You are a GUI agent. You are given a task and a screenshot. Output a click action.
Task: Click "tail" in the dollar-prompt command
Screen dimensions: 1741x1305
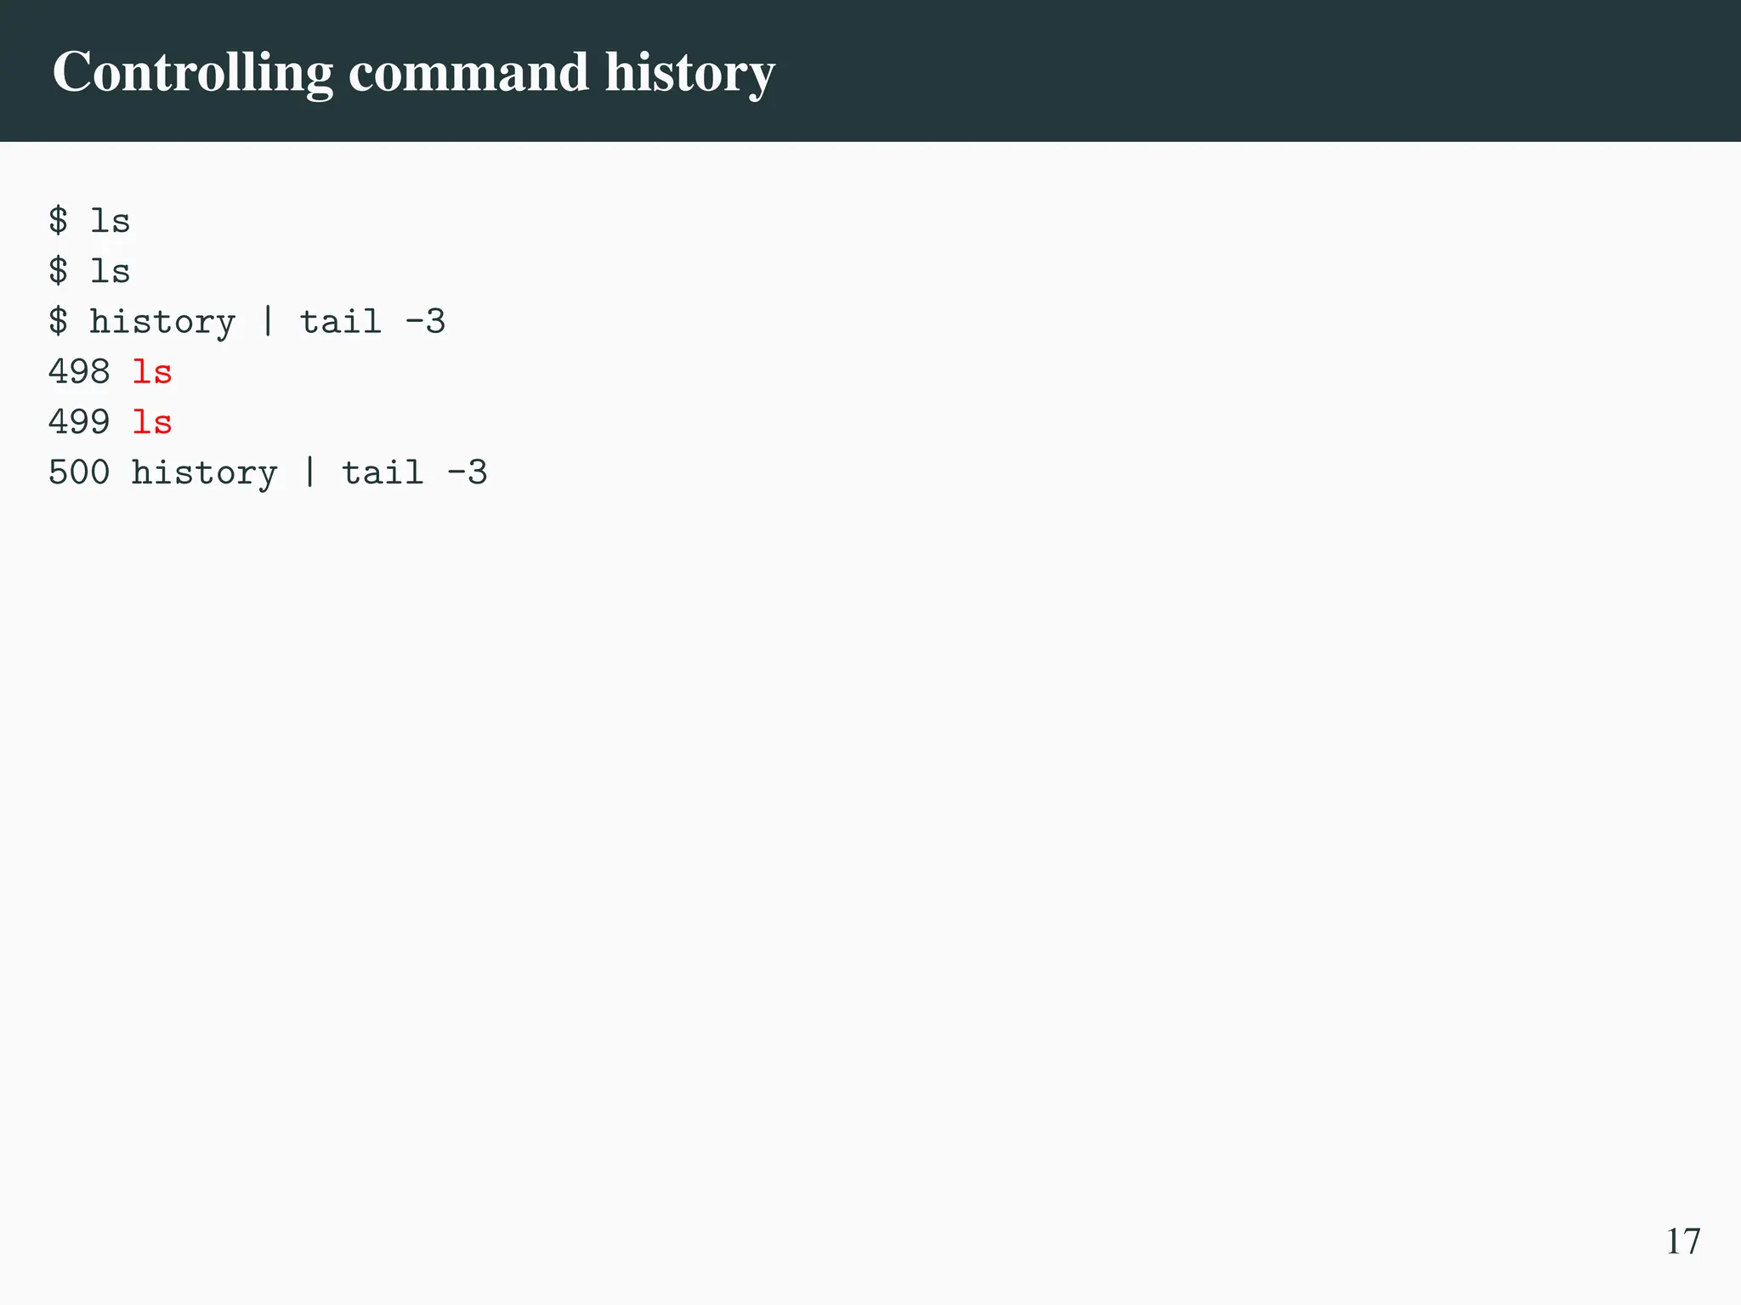click(341, 321)
